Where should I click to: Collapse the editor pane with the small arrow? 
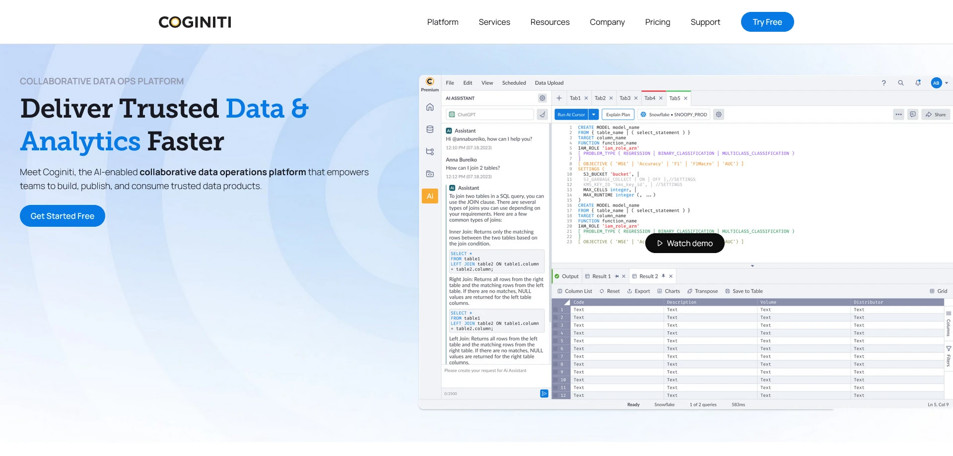point(752,266)
